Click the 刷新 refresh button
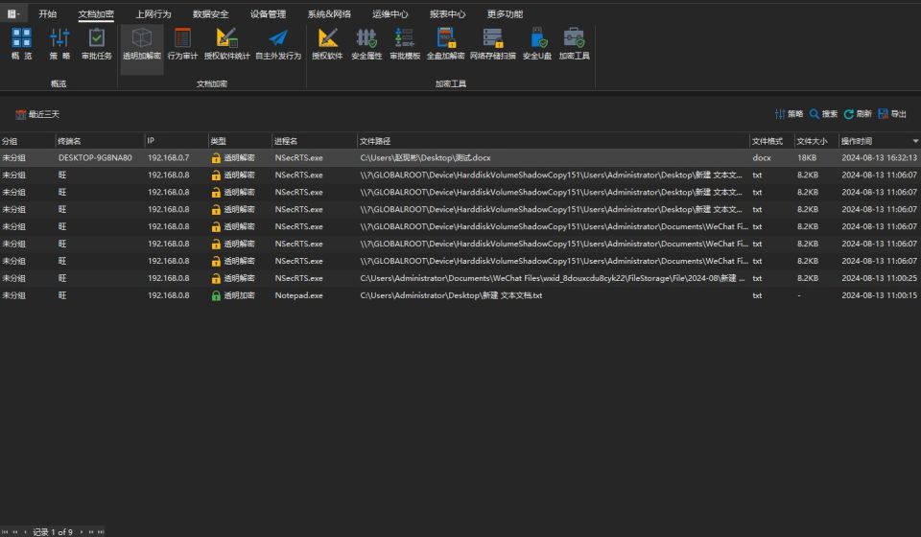Screen dimensions: 921x537 [858, 114]
